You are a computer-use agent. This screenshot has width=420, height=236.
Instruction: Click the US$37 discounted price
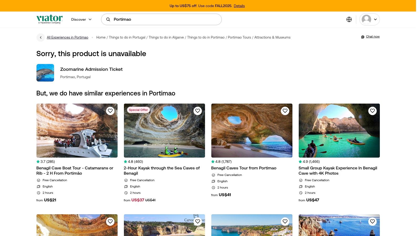point(138,200)
